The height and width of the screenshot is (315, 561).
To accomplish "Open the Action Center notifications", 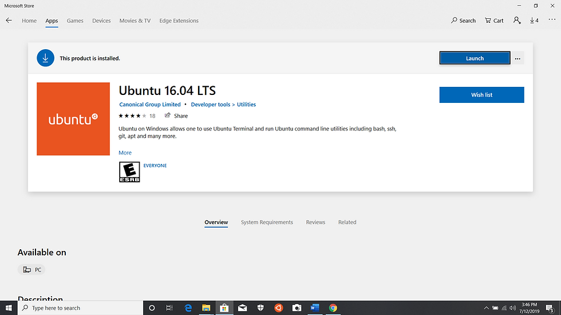I will pos(550,308).
